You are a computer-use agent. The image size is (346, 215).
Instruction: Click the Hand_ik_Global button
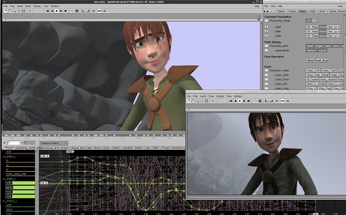point(316,84)
